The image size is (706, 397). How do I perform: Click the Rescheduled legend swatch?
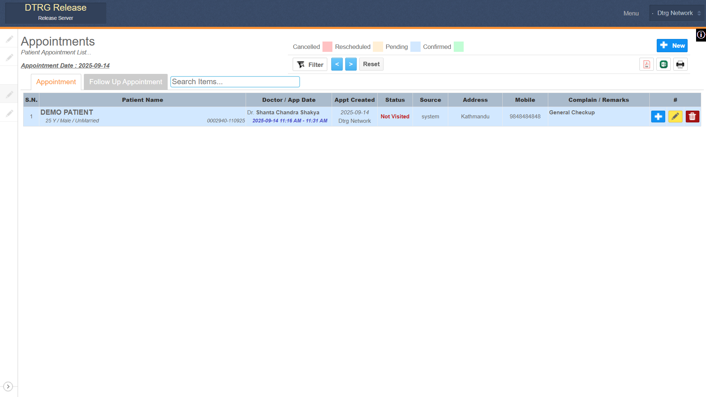coord(378,47)
